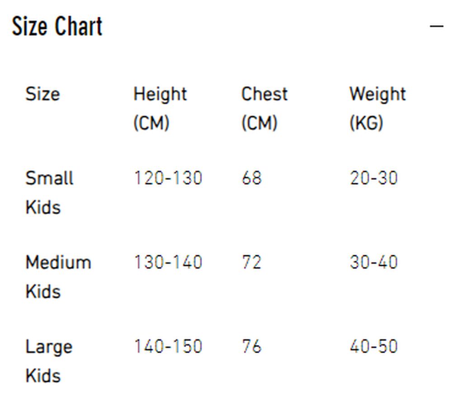This screenshot has height=415, width=452.
Task: Click the Size Chart heading
Action: (58, 26)
